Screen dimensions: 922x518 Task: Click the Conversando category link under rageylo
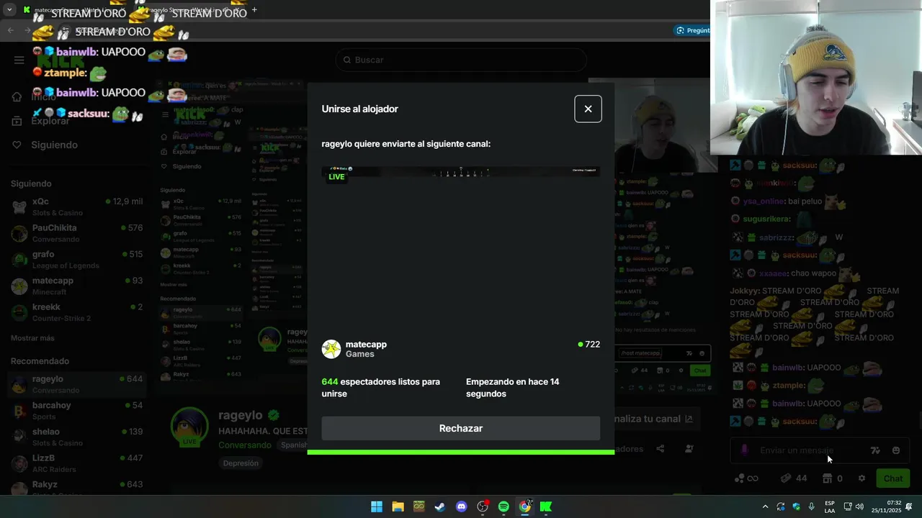245,445
